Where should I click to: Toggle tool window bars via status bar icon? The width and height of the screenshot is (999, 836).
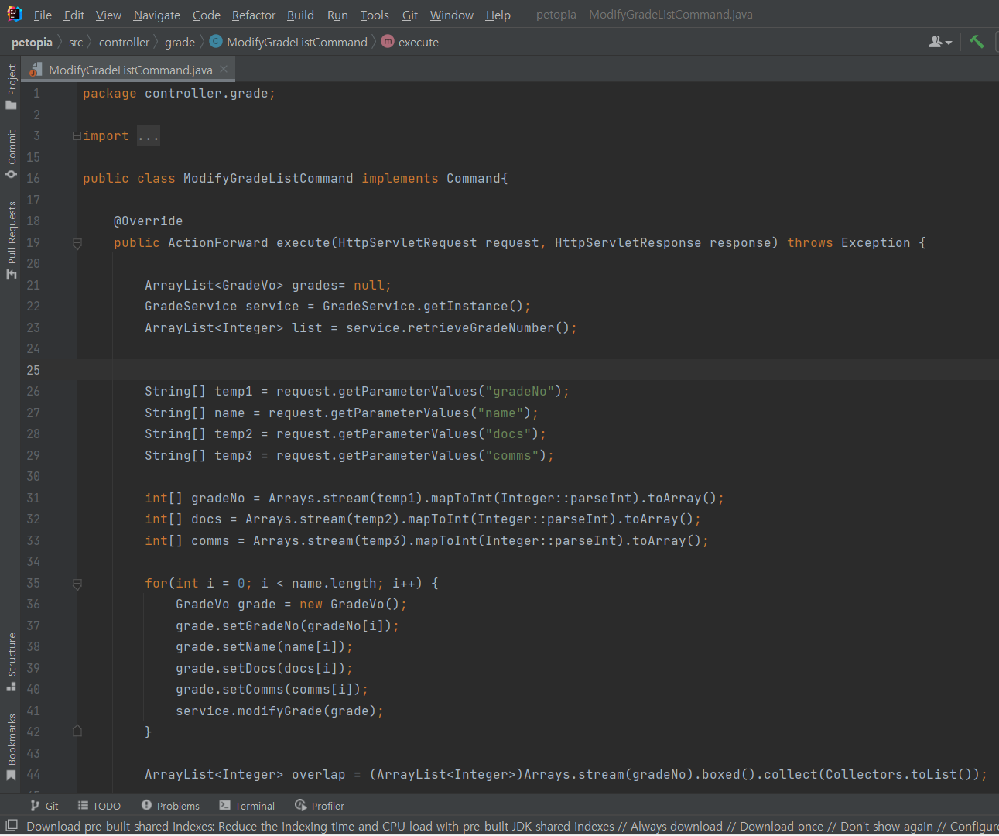[12, 826]
